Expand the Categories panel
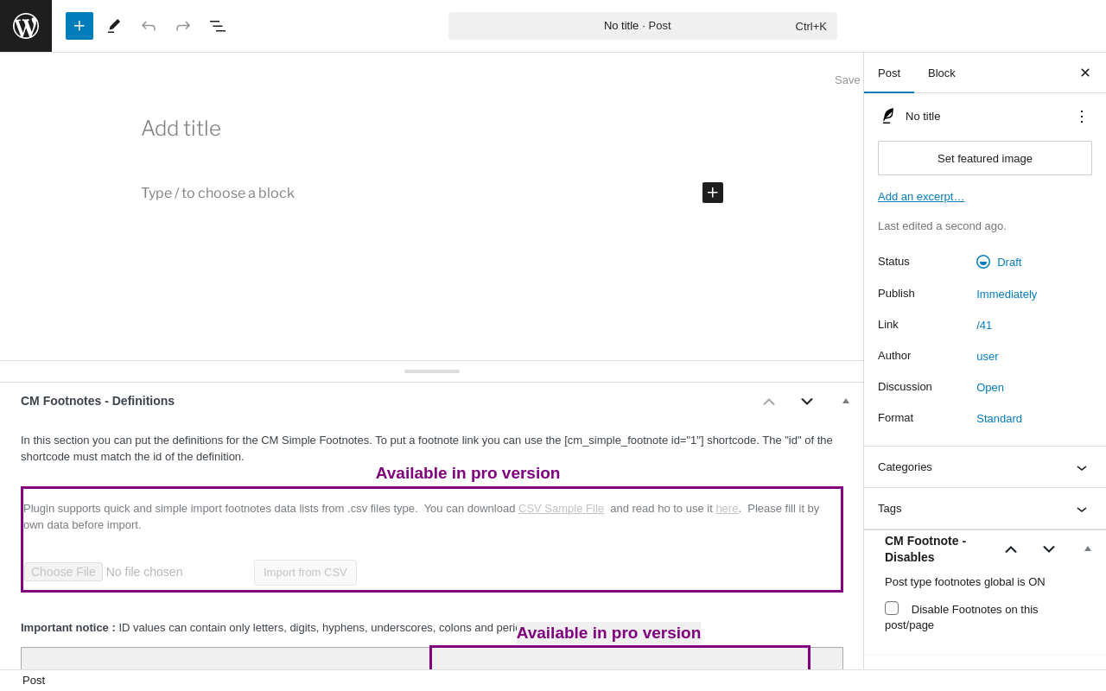The height and width of the screenshot is (691, 1106). (x=985, y=467)
